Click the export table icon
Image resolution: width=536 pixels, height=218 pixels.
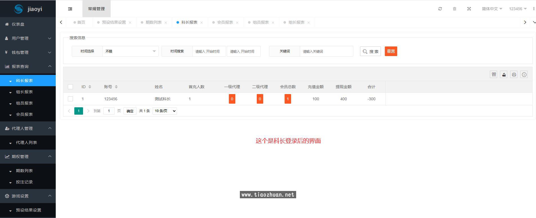click(504, 75)
